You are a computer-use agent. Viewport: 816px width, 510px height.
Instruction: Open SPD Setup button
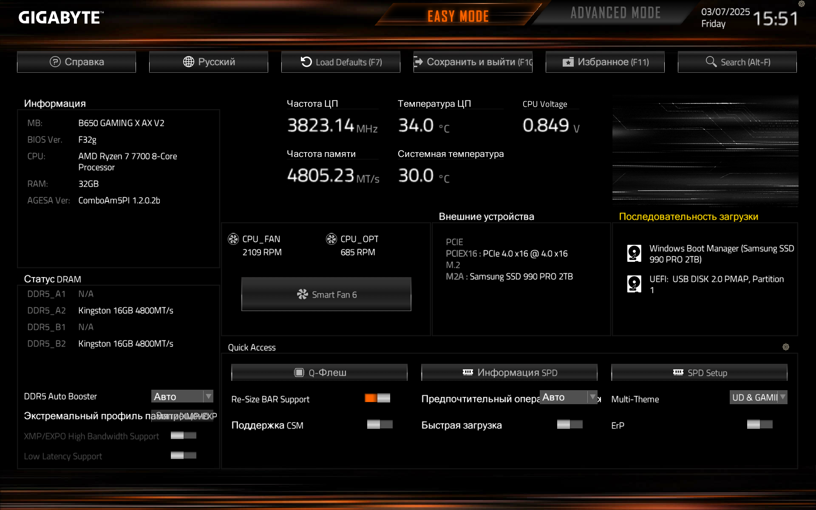click(699, 373)
